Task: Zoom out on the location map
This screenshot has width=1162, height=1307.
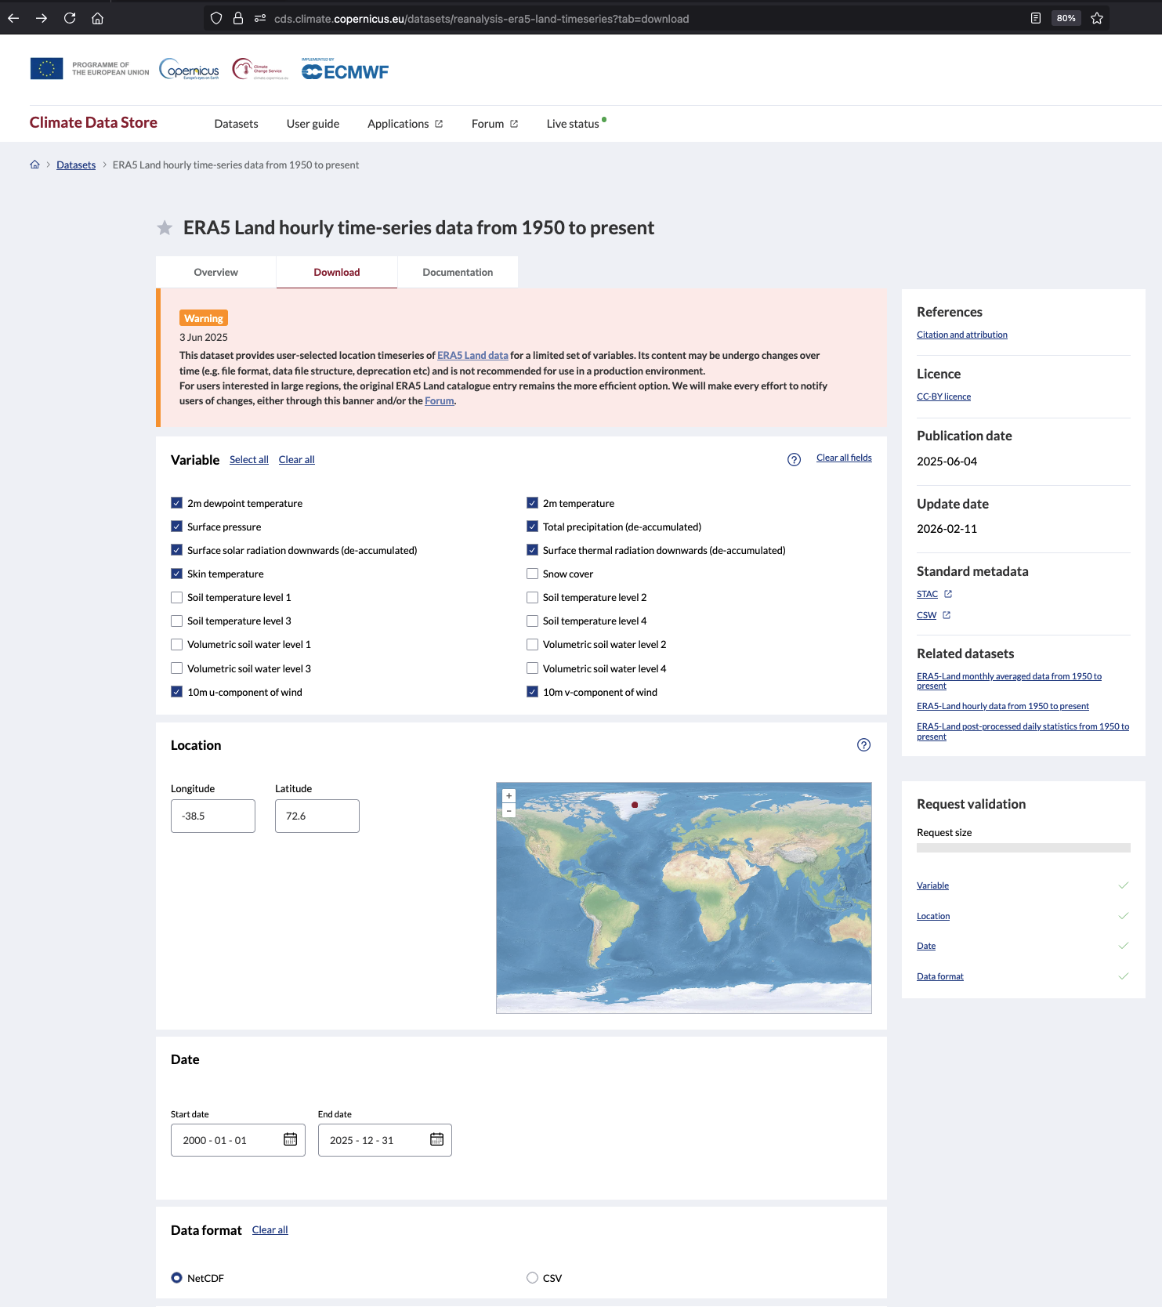Action: pyautogui.click(x=509, y=811)
